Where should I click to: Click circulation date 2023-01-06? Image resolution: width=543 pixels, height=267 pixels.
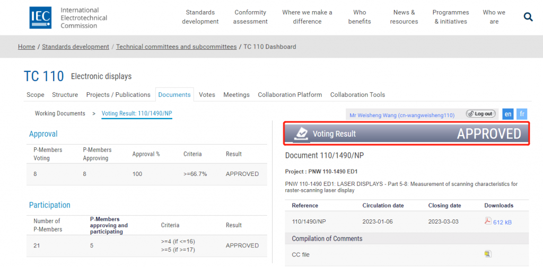coord(378,221)
